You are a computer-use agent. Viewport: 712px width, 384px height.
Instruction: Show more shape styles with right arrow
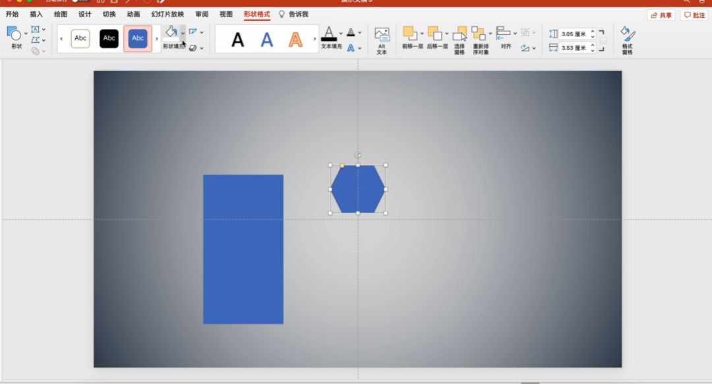coord(157,39)
